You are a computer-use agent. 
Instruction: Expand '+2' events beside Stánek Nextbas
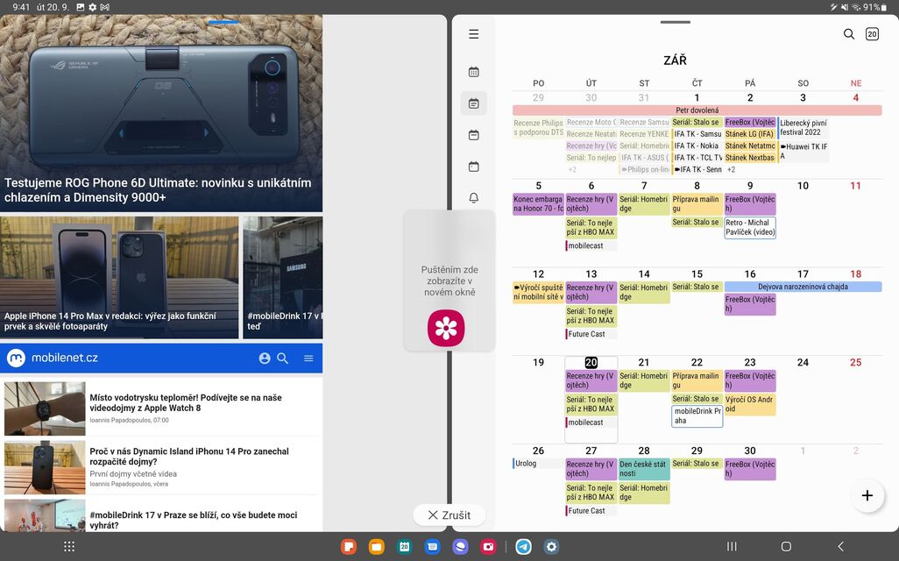[x=730, y=168]
